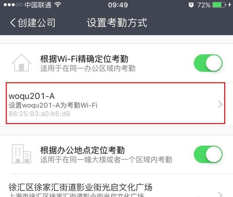
Task: Tap the 09:49 clock in the status bar
Action: (118, 5)
